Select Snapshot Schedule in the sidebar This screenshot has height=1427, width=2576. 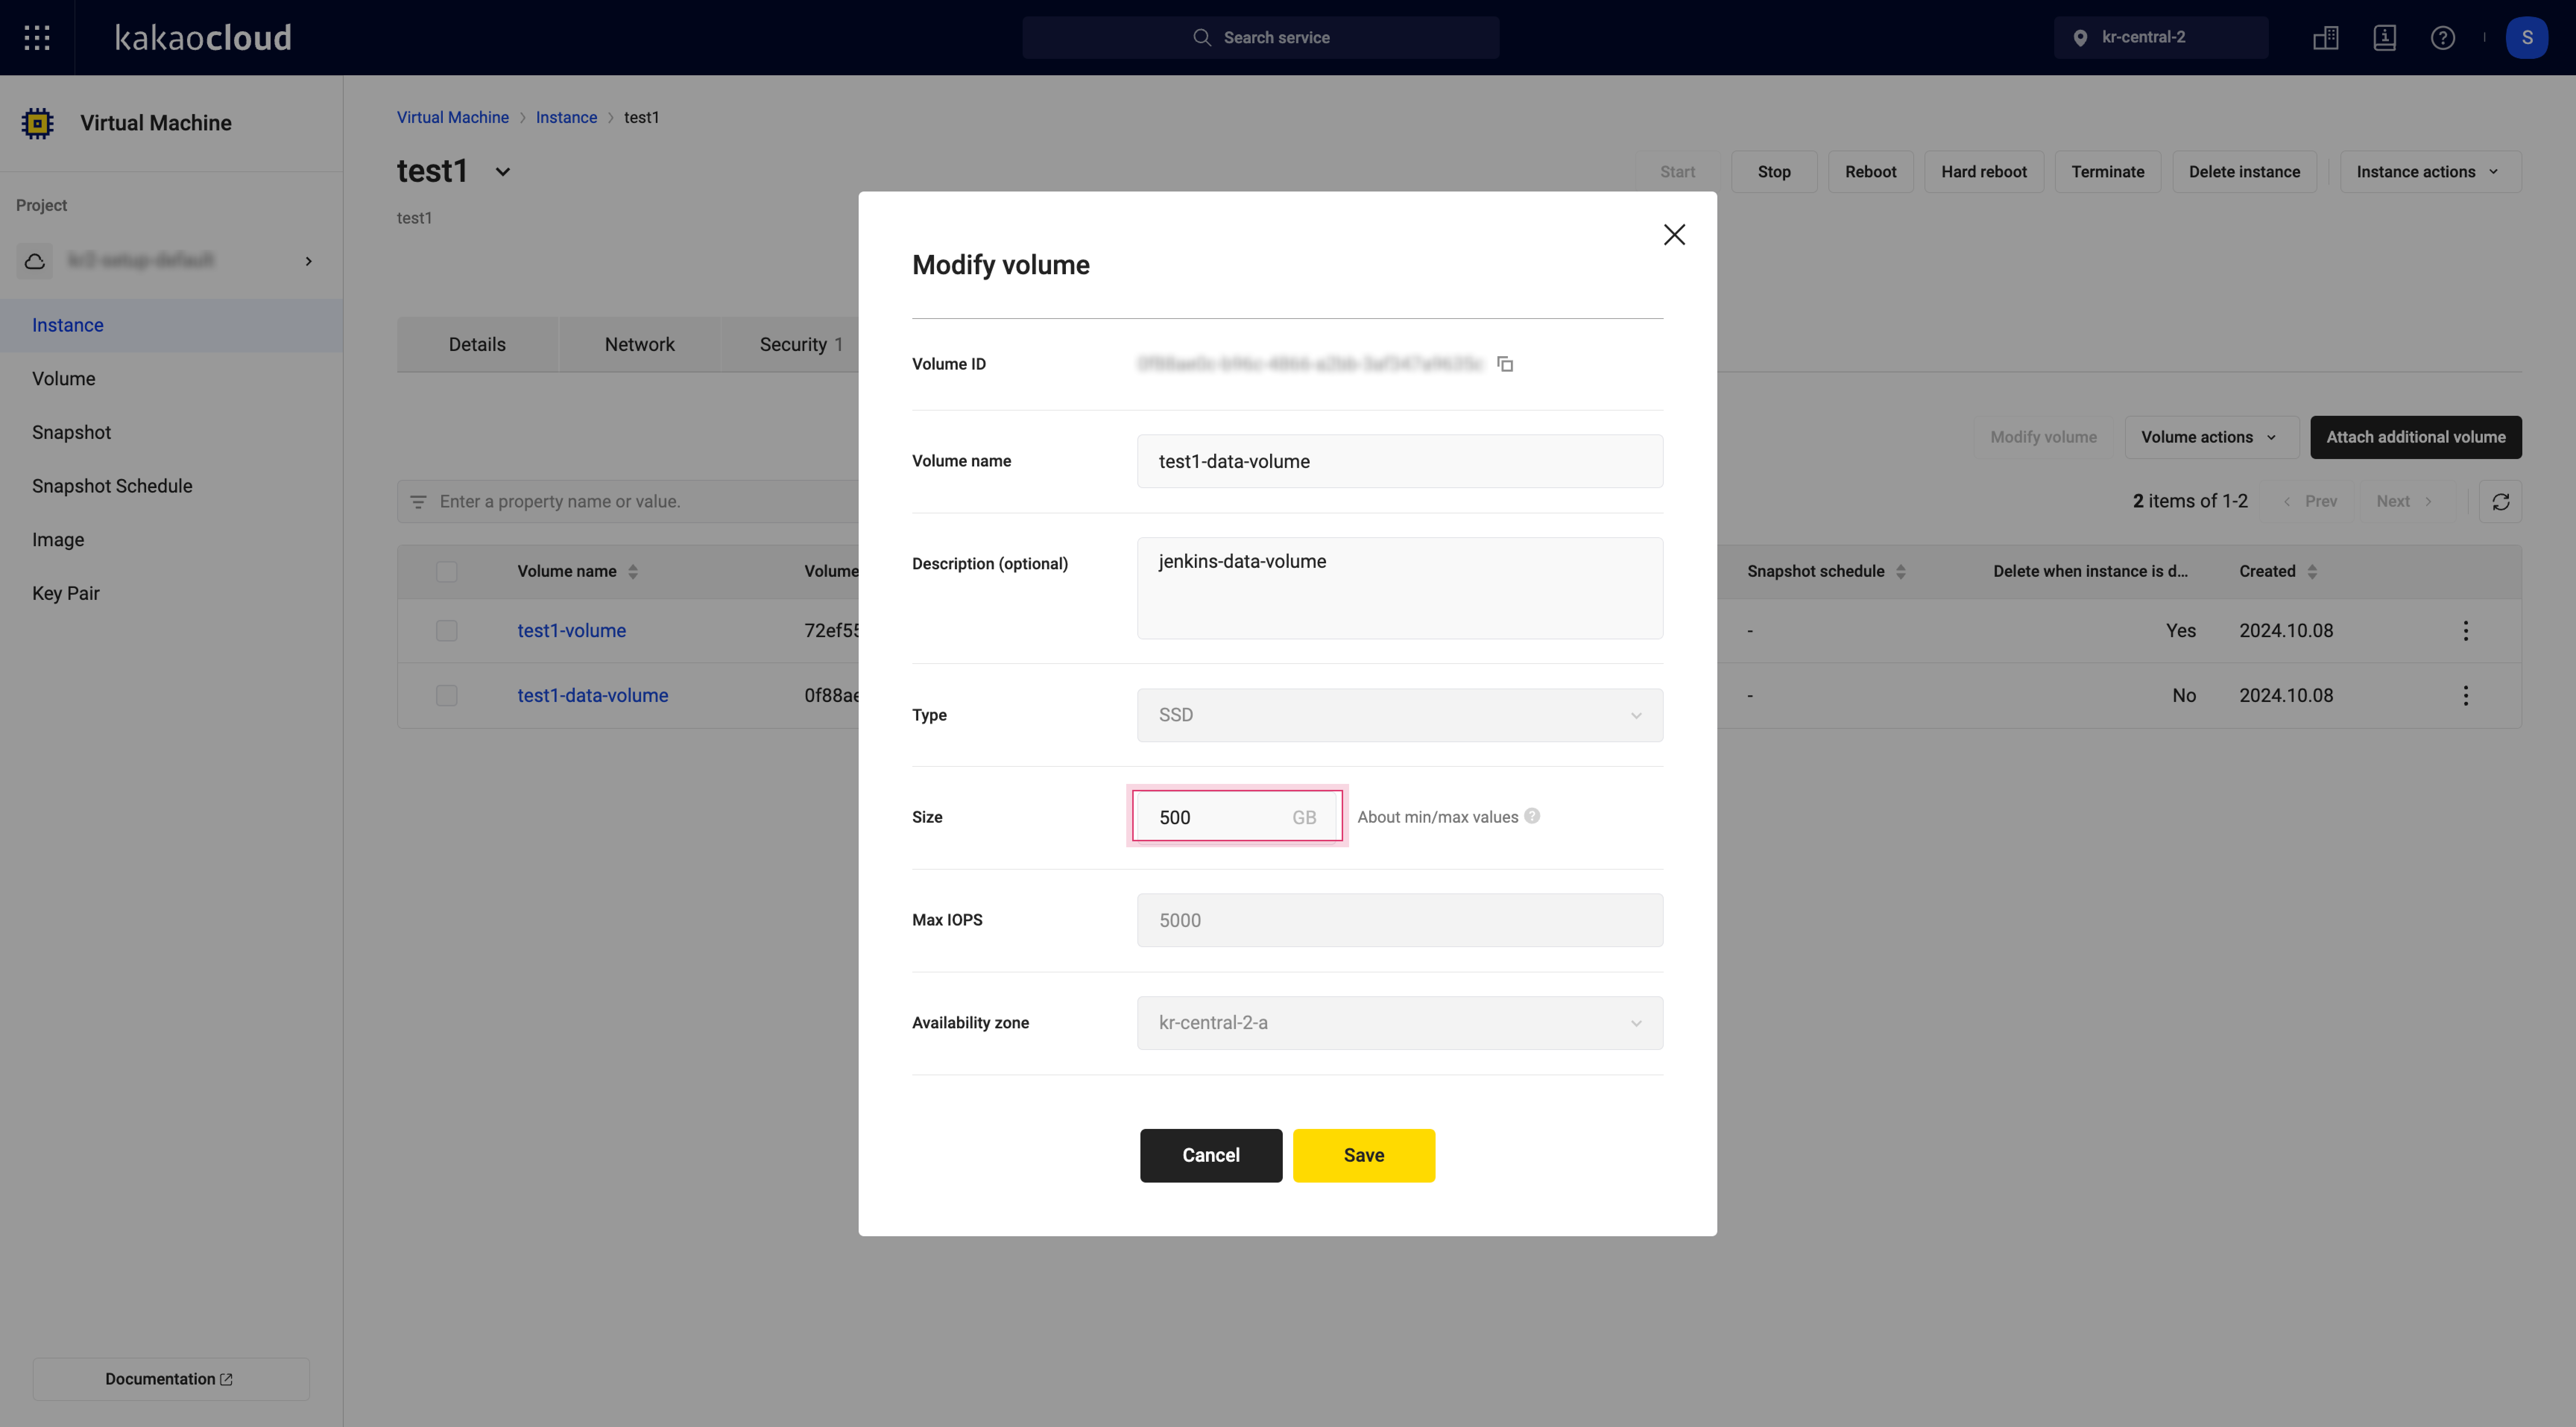[171, 486]
